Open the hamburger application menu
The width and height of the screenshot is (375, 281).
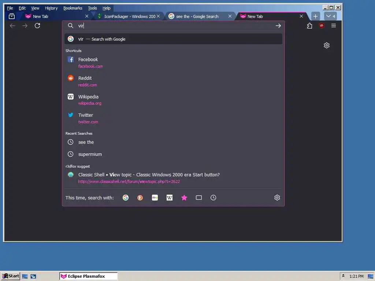click(334, 26)
